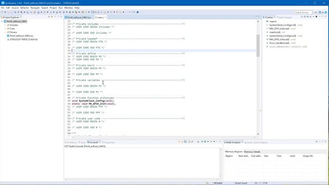Open the Properties tab in bottom panel
Image resolution: width=329 pixels, height=185 pixels.
[108, 142]
